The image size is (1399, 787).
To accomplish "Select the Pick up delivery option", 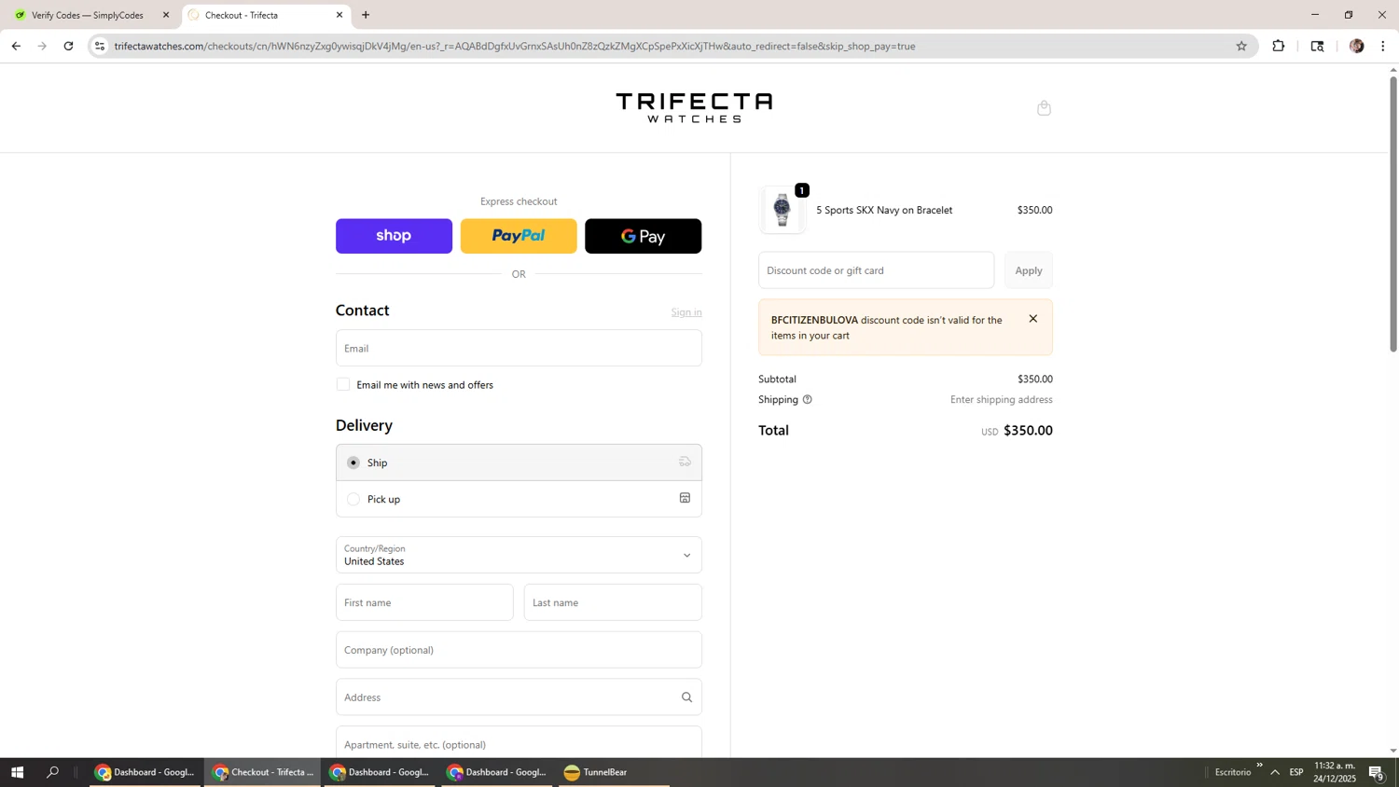I will tap(353, 499).
